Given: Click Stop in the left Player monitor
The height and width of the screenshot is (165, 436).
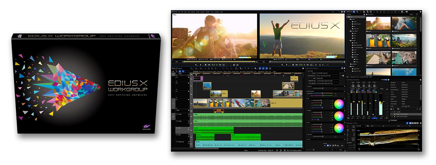Looking at the screenshot, I should coord(206,65).
